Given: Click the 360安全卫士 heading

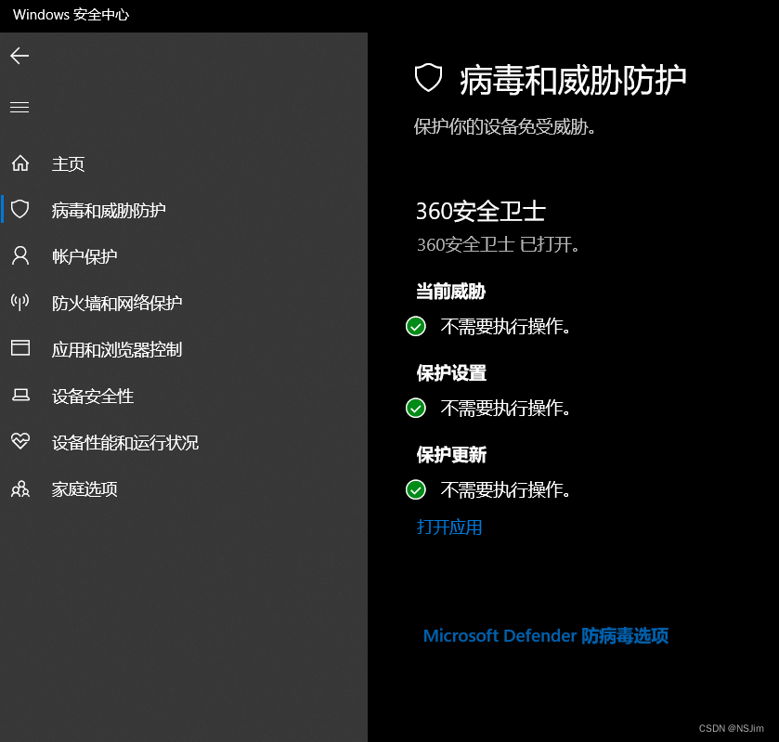Looking at the screenshot, I should click(x=481, y=211).
